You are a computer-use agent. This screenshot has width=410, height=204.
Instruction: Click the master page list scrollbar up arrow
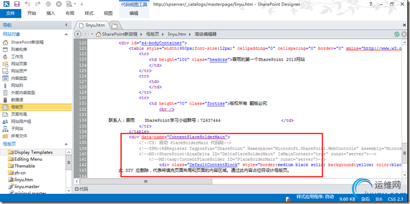point(69,152)
